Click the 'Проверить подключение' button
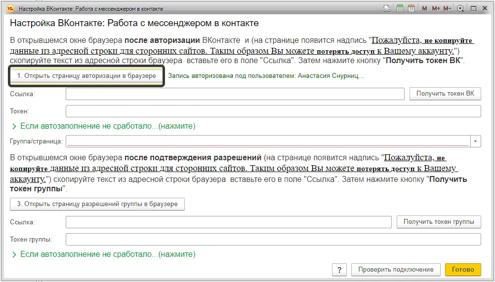This screenshot has height=282, width=495. [x=396, y=270]
